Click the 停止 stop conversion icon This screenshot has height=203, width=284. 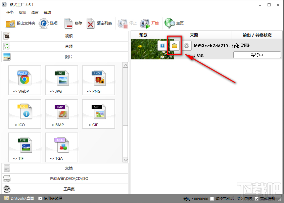pos(123,23)
